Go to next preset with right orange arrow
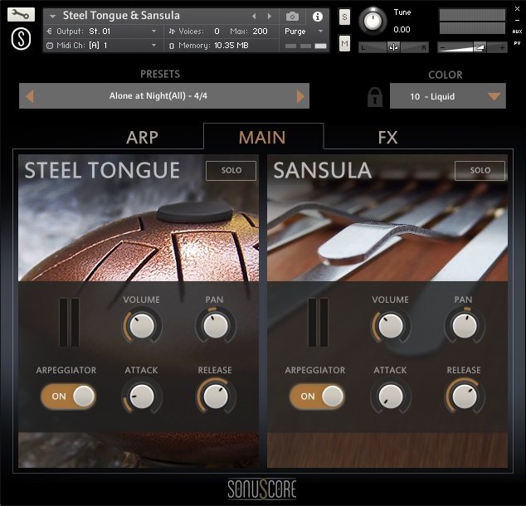526x506 pixels. coord(300,96)
